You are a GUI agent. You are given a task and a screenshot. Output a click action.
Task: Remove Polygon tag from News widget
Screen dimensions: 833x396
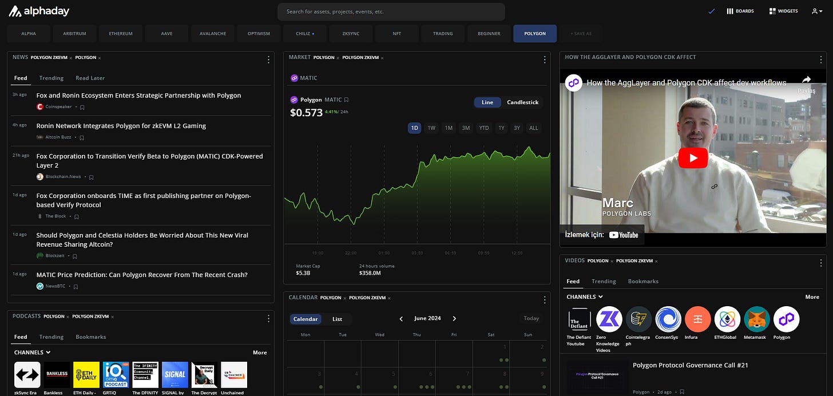[99, 58]
